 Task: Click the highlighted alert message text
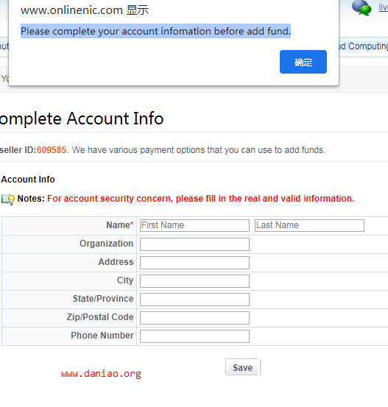pyautogui.click(x=155, y=31)
